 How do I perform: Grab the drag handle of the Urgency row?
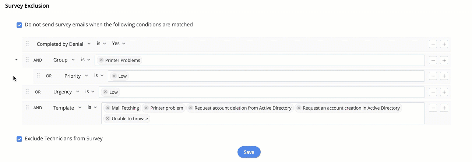[27, 92]
